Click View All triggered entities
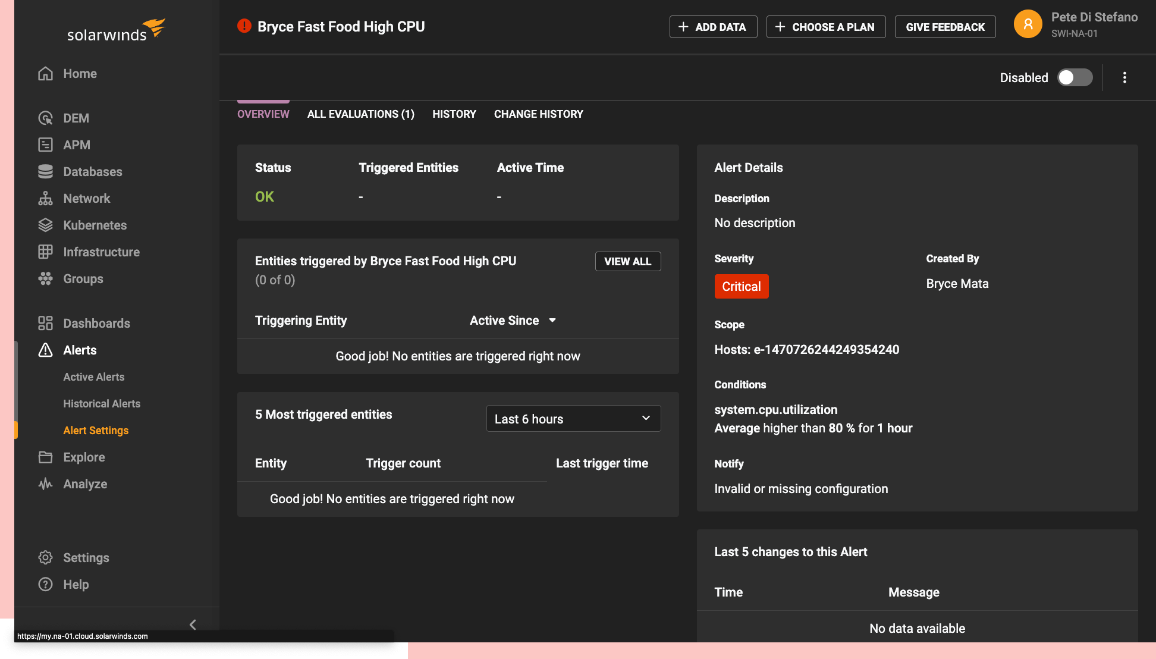This screenshot has width=1156, height=659. click(627, 261)
